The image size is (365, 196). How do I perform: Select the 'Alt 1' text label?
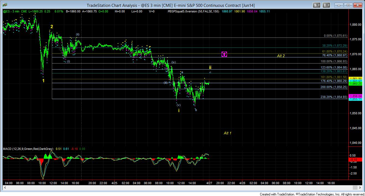point(227,133)
